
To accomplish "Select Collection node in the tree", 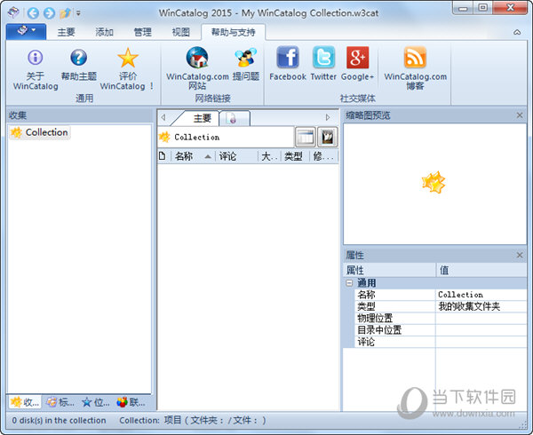I will point(40,132).
